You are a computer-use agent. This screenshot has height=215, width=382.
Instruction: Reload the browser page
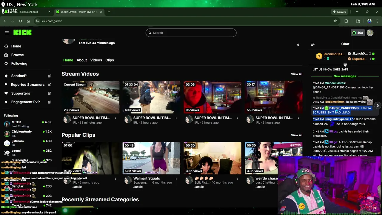pos(20,21)
